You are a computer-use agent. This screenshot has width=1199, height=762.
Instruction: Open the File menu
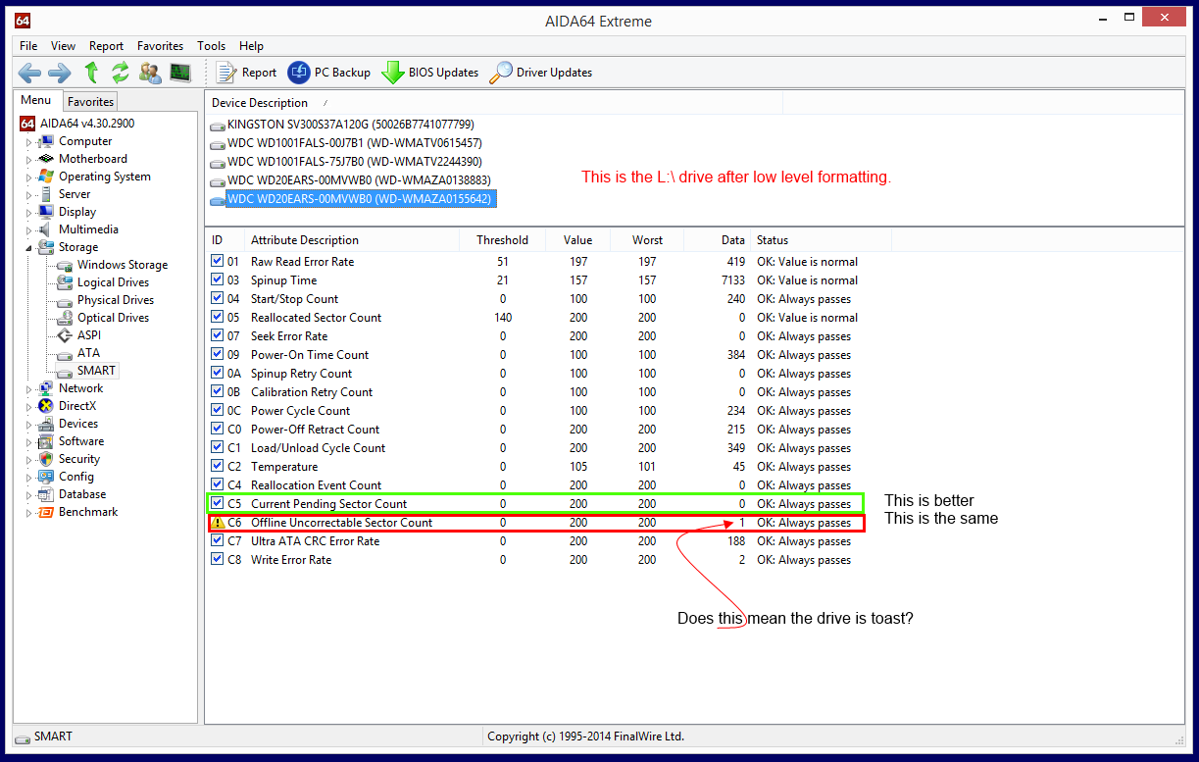click(28, 46)
